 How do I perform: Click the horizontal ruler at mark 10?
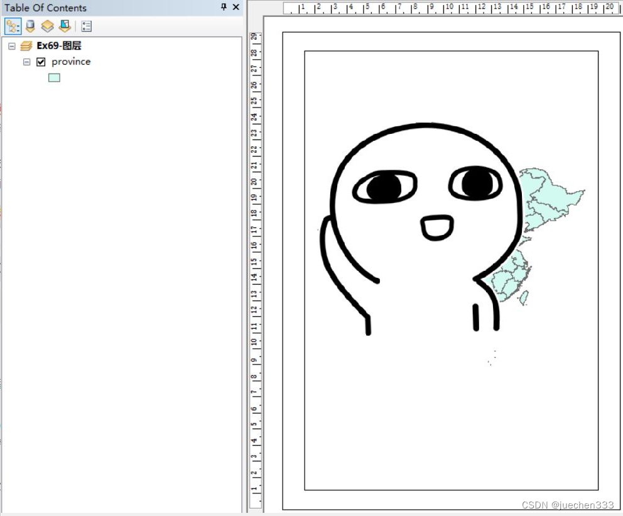449,7
